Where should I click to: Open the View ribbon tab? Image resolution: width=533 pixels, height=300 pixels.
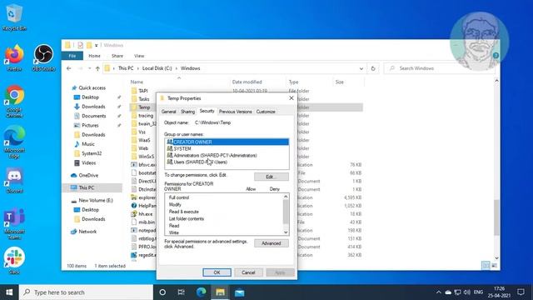[x=139, y=56]
